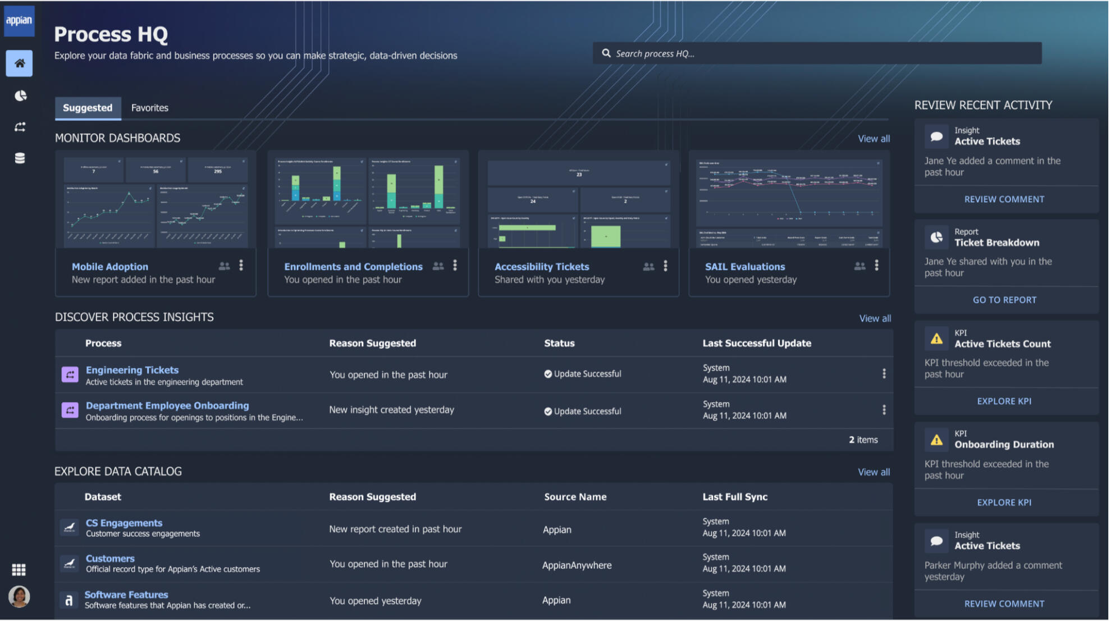This screenshot has width=1111, height=621.
Task: Open the reports pie chart sidebar icon
Action: [20, 96]
